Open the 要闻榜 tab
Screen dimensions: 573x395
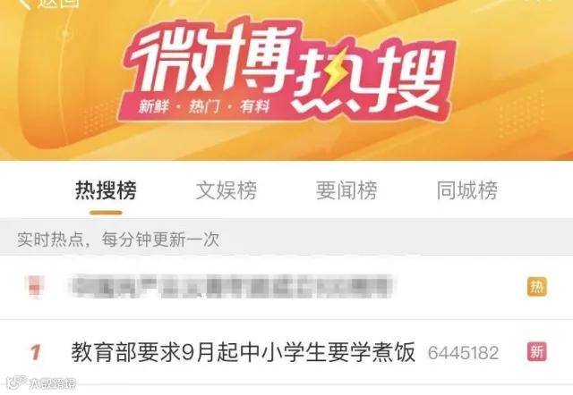coord(346,190)
